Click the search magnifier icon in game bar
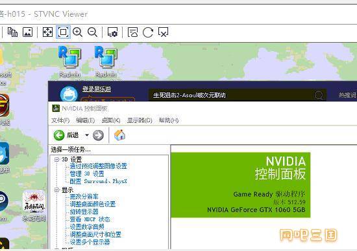 coord(319,95)
